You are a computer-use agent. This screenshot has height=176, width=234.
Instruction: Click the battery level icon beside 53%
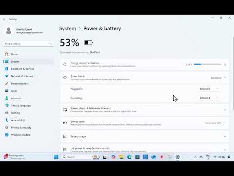pos(88,43)
